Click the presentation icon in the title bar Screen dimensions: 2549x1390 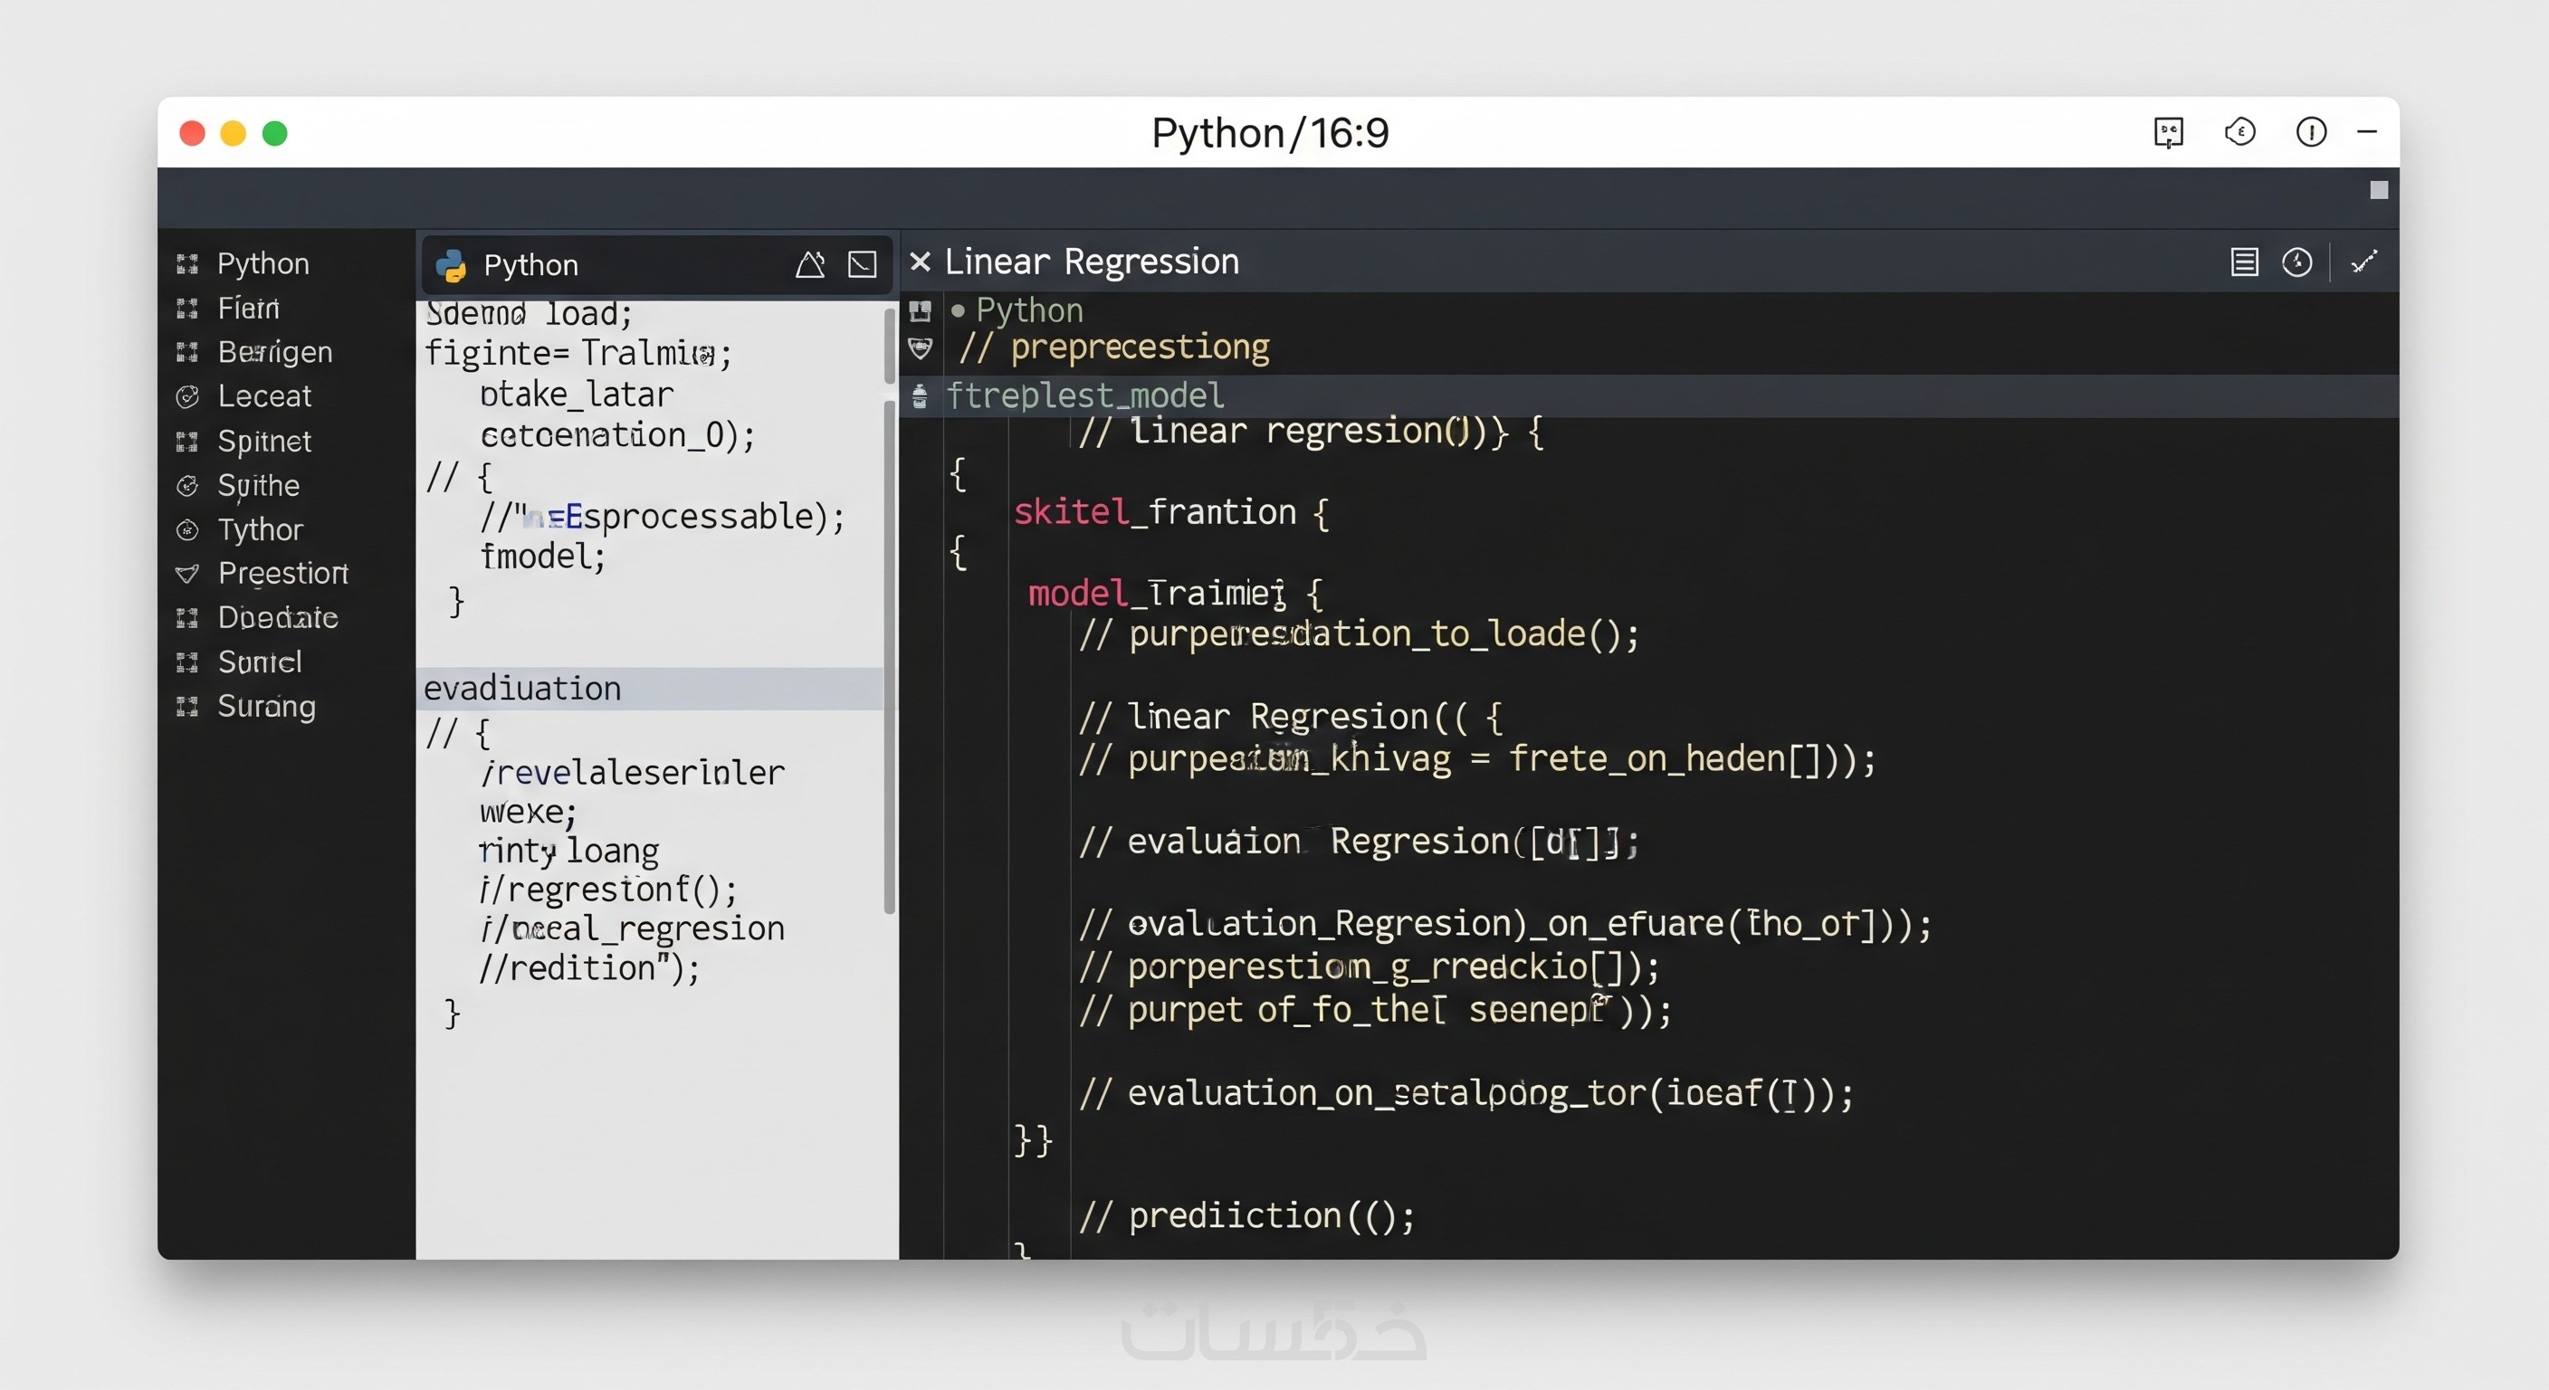(2168, 132)
